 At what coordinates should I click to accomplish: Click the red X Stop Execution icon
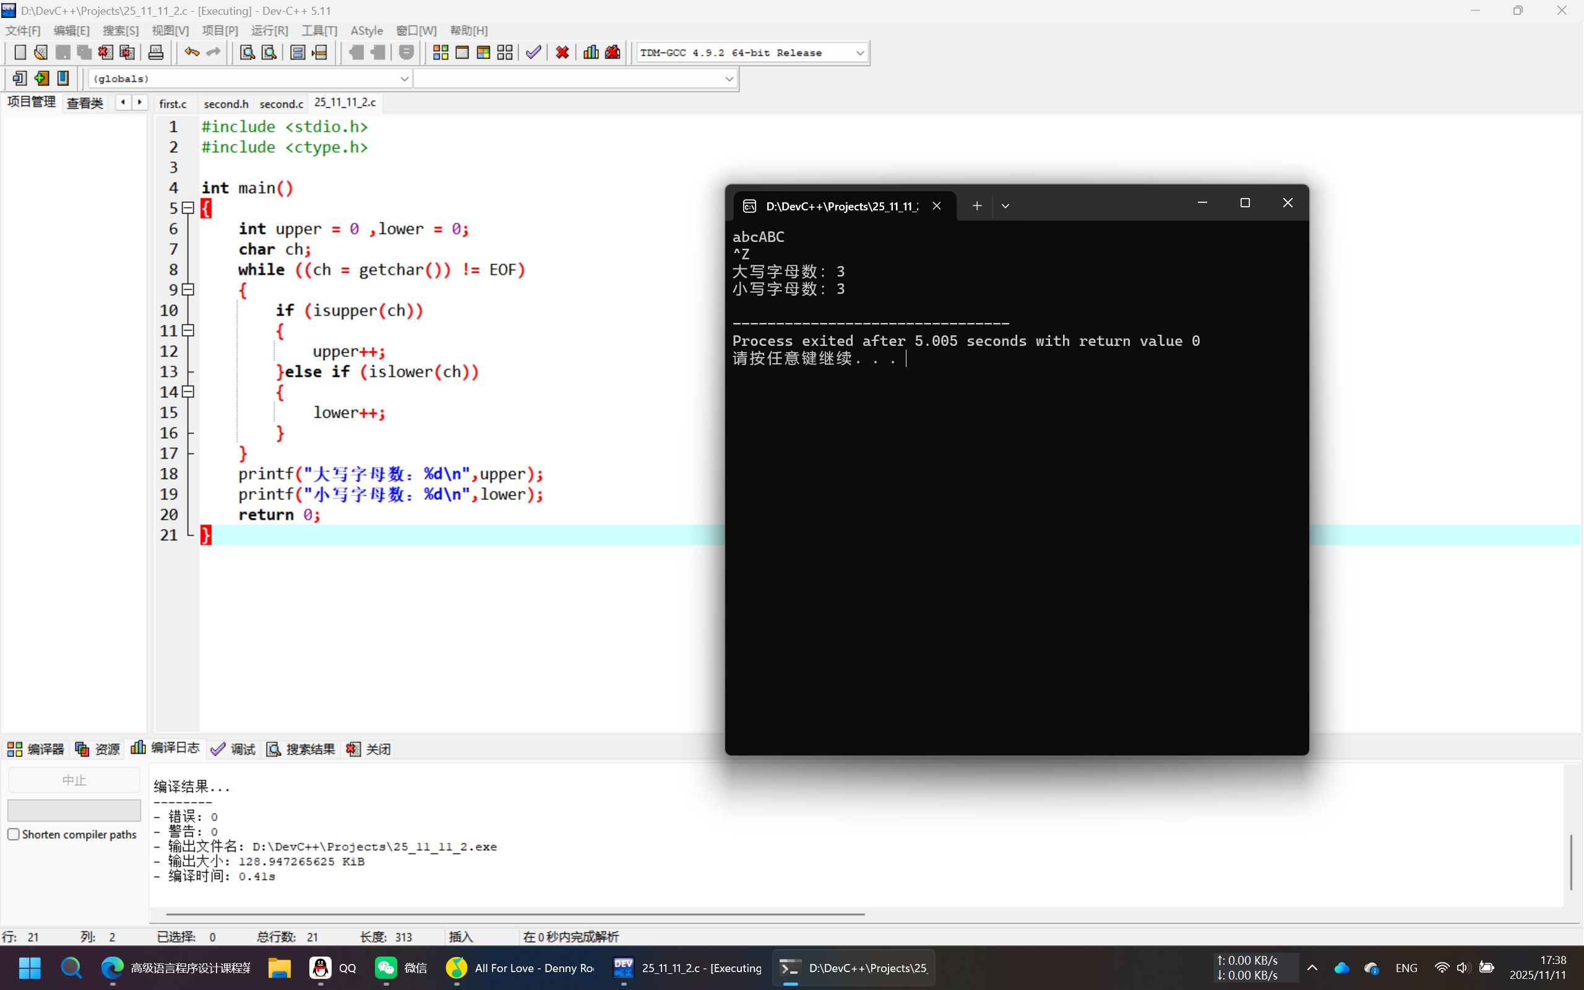coord(562,53)
